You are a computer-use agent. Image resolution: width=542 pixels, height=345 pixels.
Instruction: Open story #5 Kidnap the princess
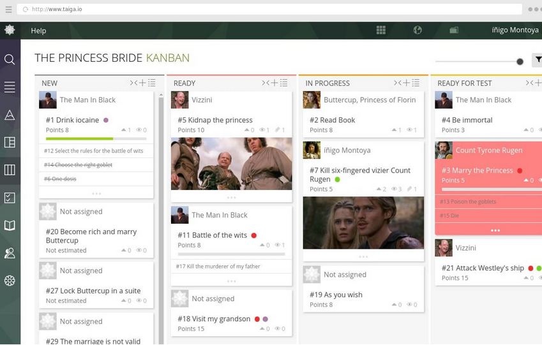tap(215, 120)
